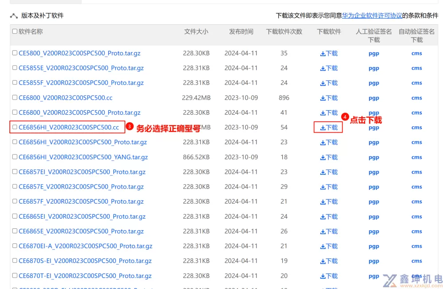Viewport: 443px width, 289px height.
Task: Download CE6800_V200R023C00SPC500.cc file
Action: (x=329, y=98)
